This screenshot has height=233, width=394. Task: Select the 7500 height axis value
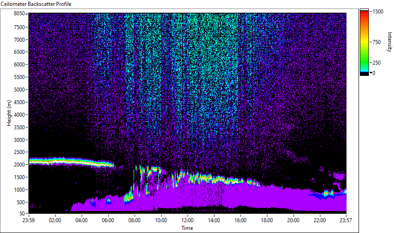[x=19, y=27]
